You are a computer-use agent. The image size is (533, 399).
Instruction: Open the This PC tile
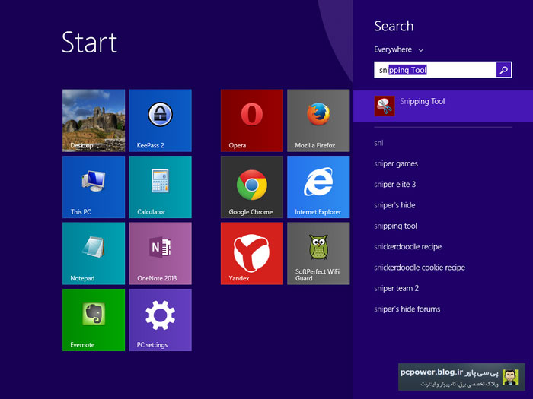(93, 187)
